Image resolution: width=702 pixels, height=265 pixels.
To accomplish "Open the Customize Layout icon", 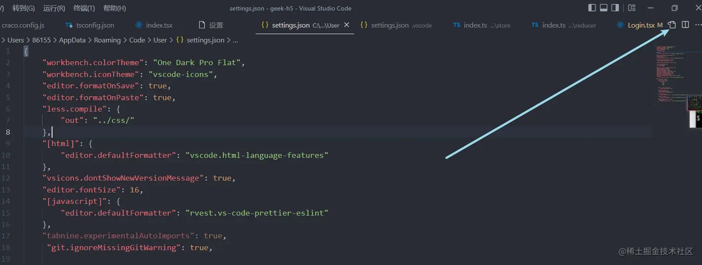I will click(x=632, y=8).
